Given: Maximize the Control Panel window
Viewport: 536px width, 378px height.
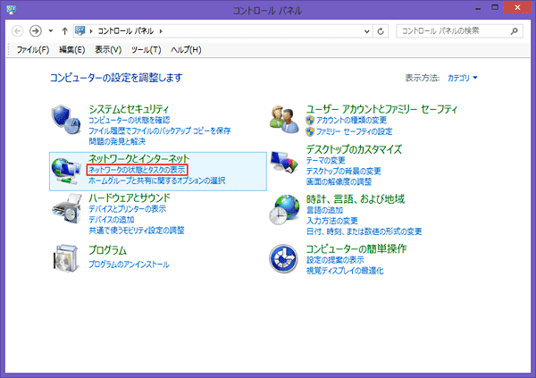Looking at the screenshot, I should tap(495, 7).
